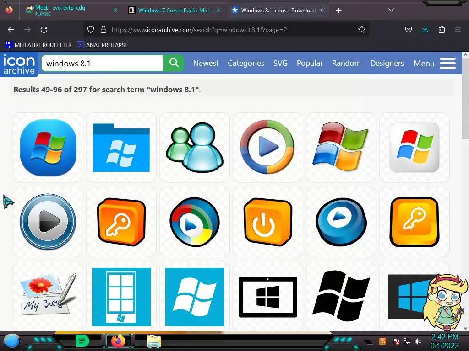Image resolution: width=469 pixels, height=351 pixels.
Task: Open the Firefox application menu
Action: click(x=458, y=29)
